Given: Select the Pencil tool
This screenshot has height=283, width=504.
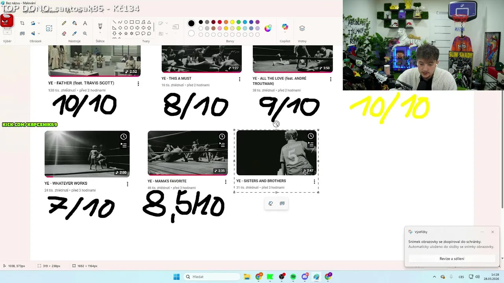Looking at the screenshot, I should coord(64,23).
